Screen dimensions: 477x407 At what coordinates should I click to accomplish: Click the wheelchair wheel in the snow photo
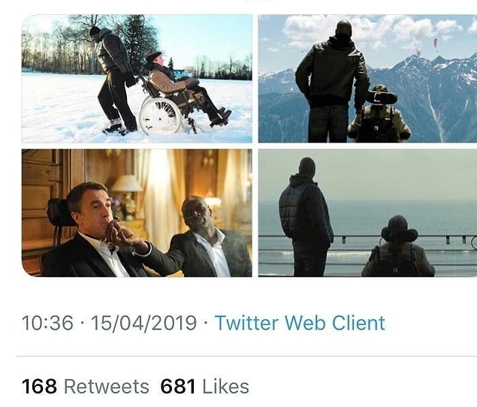pyautogui.click(x=160, y=116)
